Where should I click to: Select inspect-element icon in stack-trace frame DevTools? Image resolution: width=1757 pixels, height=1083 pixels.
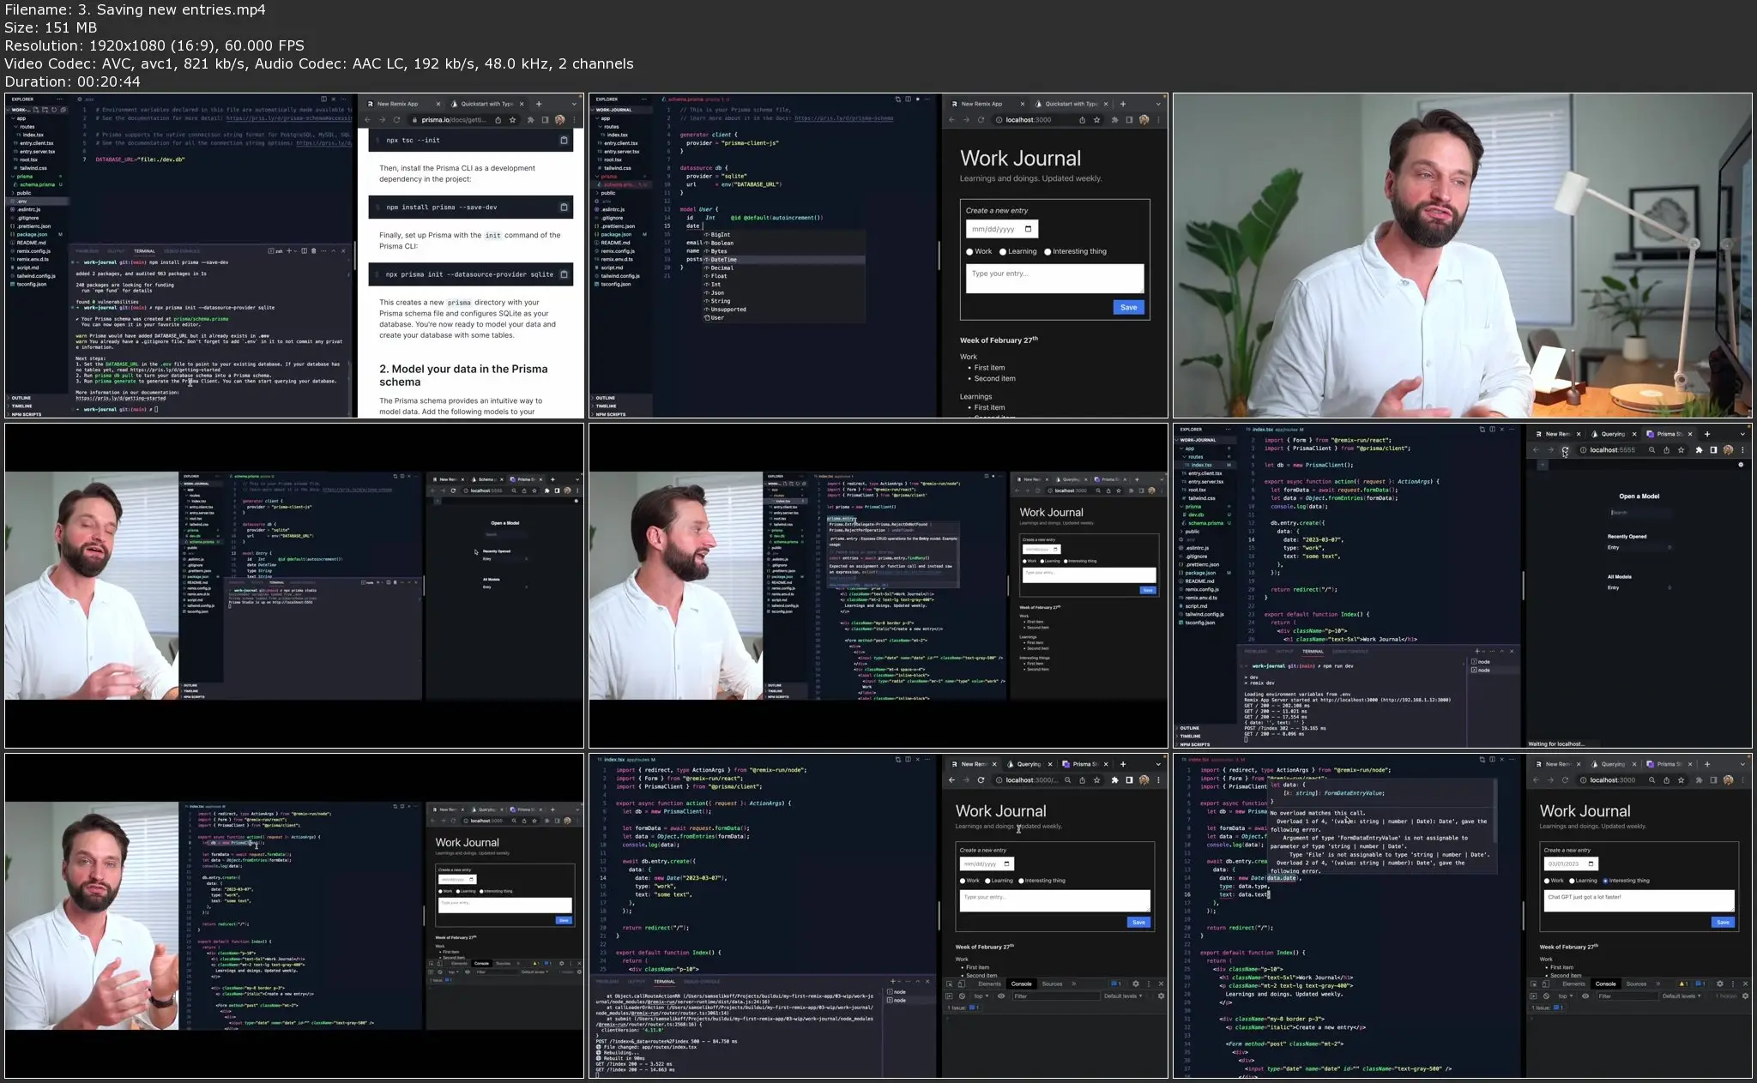[x=949, y=984]
